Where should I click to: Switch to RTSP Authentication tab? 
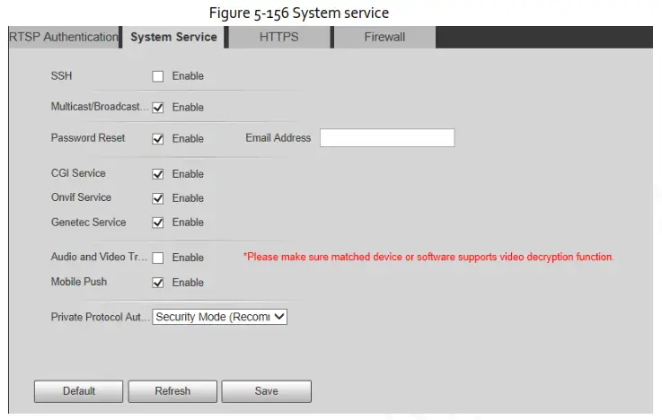click(x=64, y=37)
